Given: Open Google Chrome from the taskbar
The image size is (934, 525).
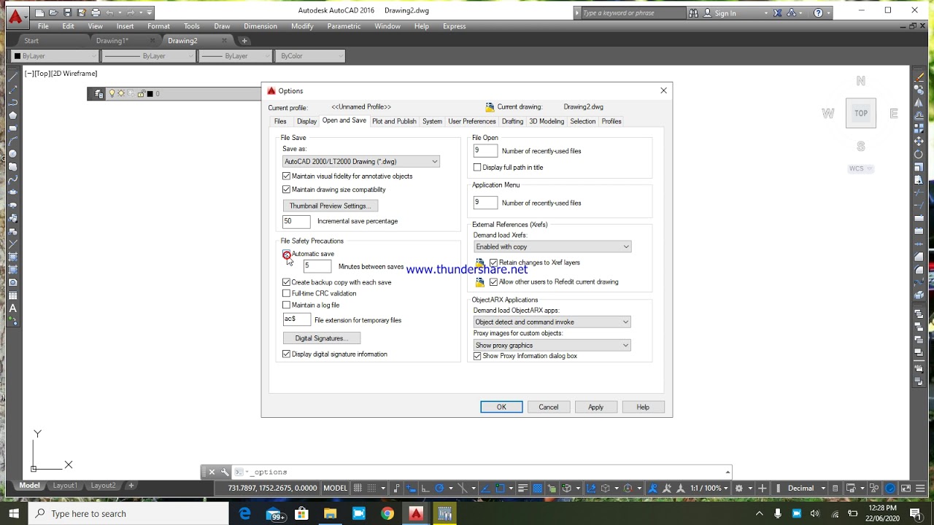Looking at the screenshot, I should pos(387,513).
